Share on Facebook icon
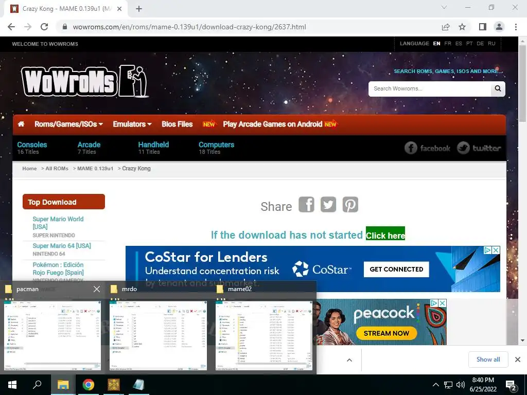This screenshot has width=527, height=395. coord(307,204)
